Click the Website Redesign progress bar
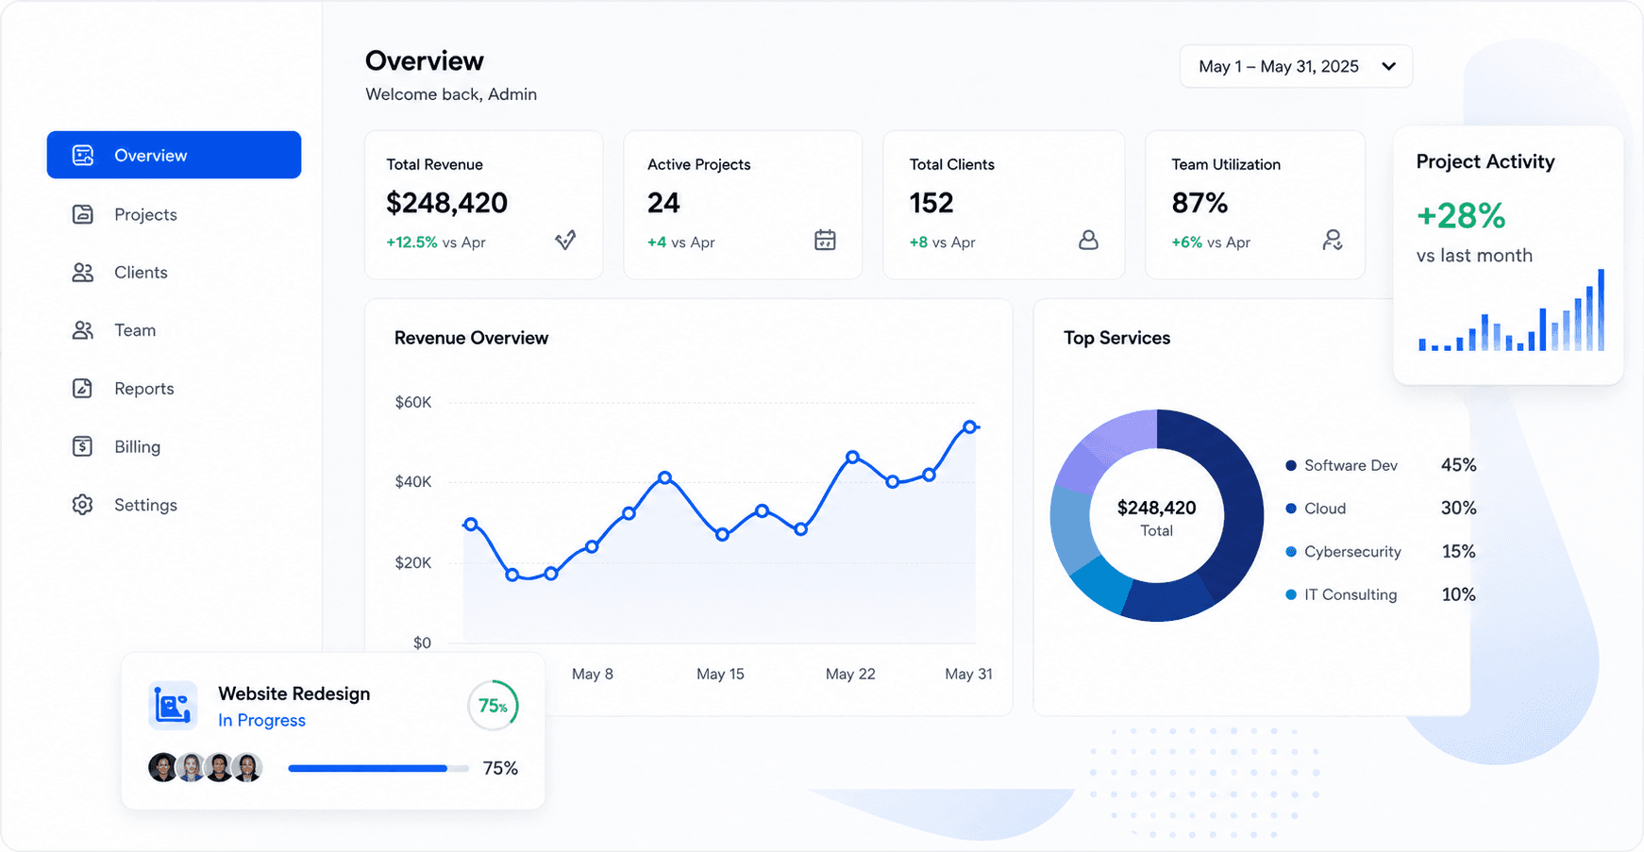 click(x=377, y=768)
